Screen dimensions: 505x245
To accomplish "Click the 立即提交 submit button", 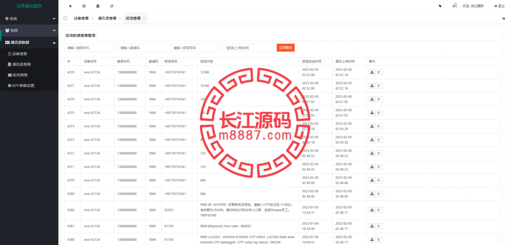I will [285, 48].
